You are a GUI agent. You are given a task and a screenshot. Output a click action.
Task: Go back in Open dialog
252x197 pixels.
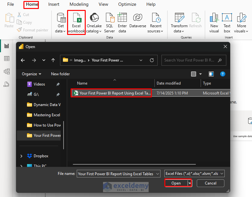[23, 60]
